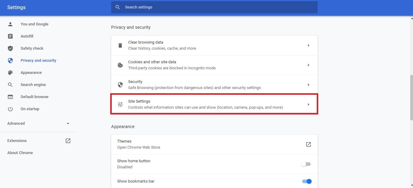Select the Autofill notepad icon
The image size is (413, 188).
coord(10,36)
